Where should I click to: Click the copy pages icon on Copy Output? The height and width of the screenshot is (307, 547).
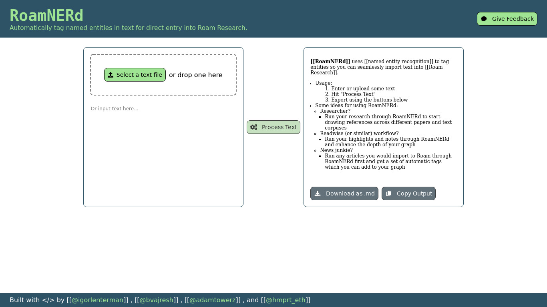388,193
